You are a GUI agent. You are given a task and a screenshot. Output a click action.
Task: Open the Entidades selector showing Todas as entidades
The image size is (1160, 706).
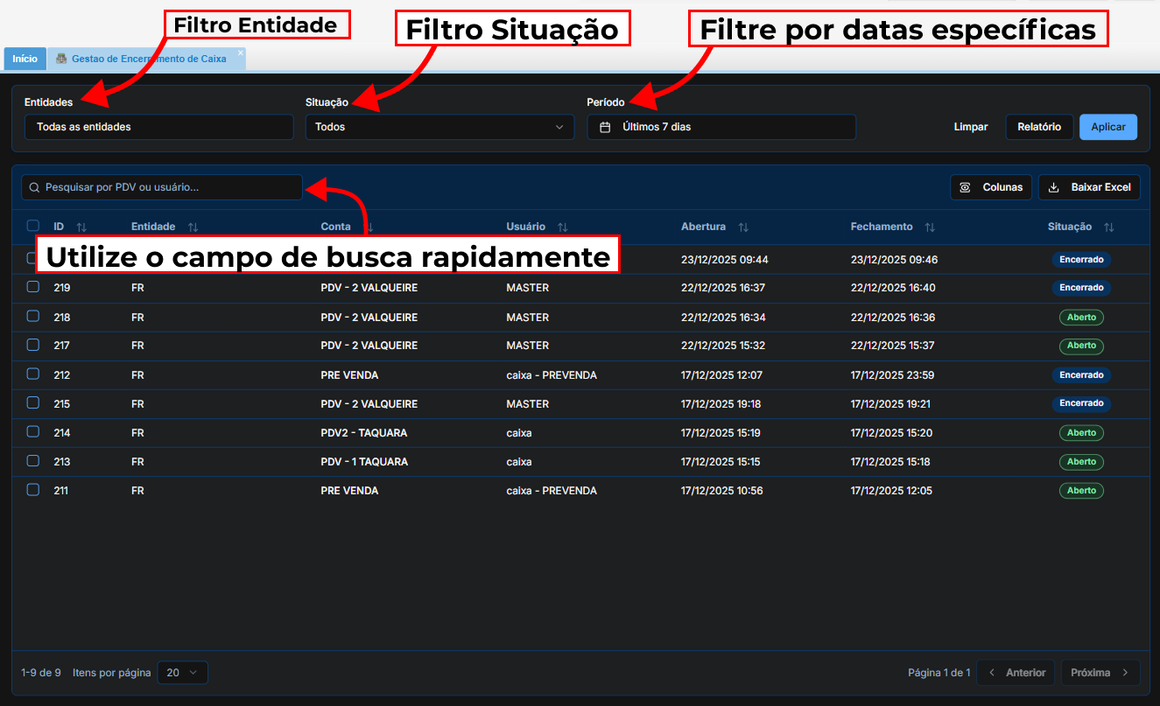pos(158,128)
